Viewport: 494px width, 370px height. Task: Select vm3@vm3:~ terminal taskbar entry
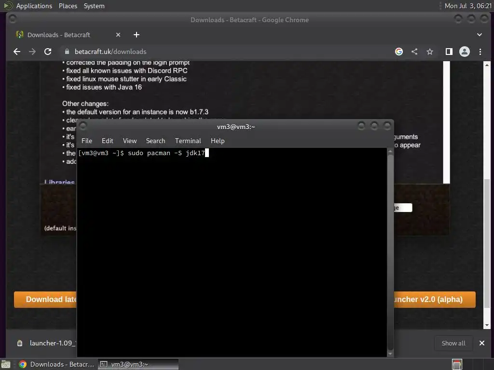click(x=138, y=364)
